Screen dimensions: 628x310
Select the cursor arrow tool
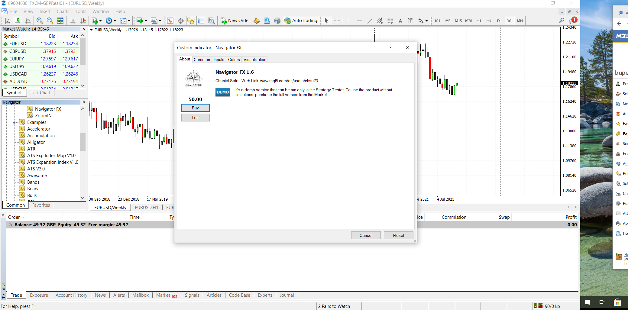(326, 21)
